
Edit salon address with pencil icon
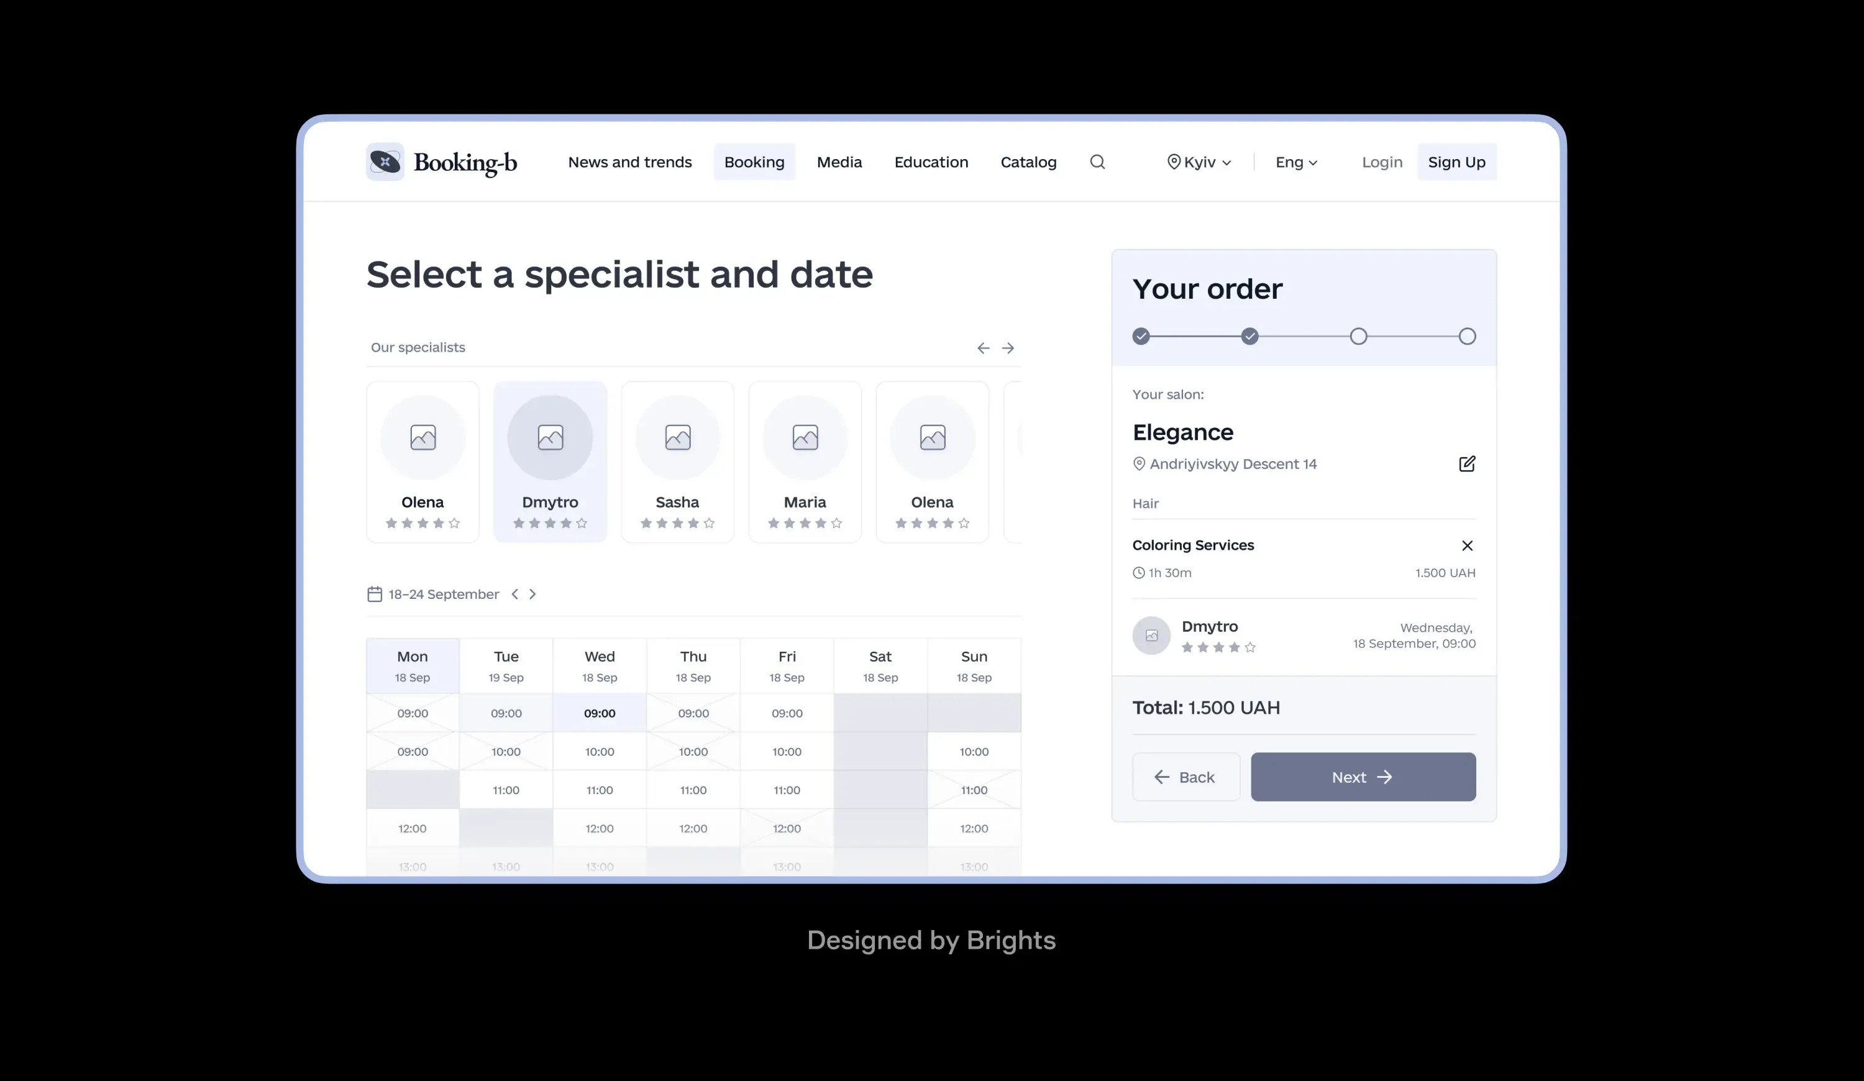coord(1467,463)
